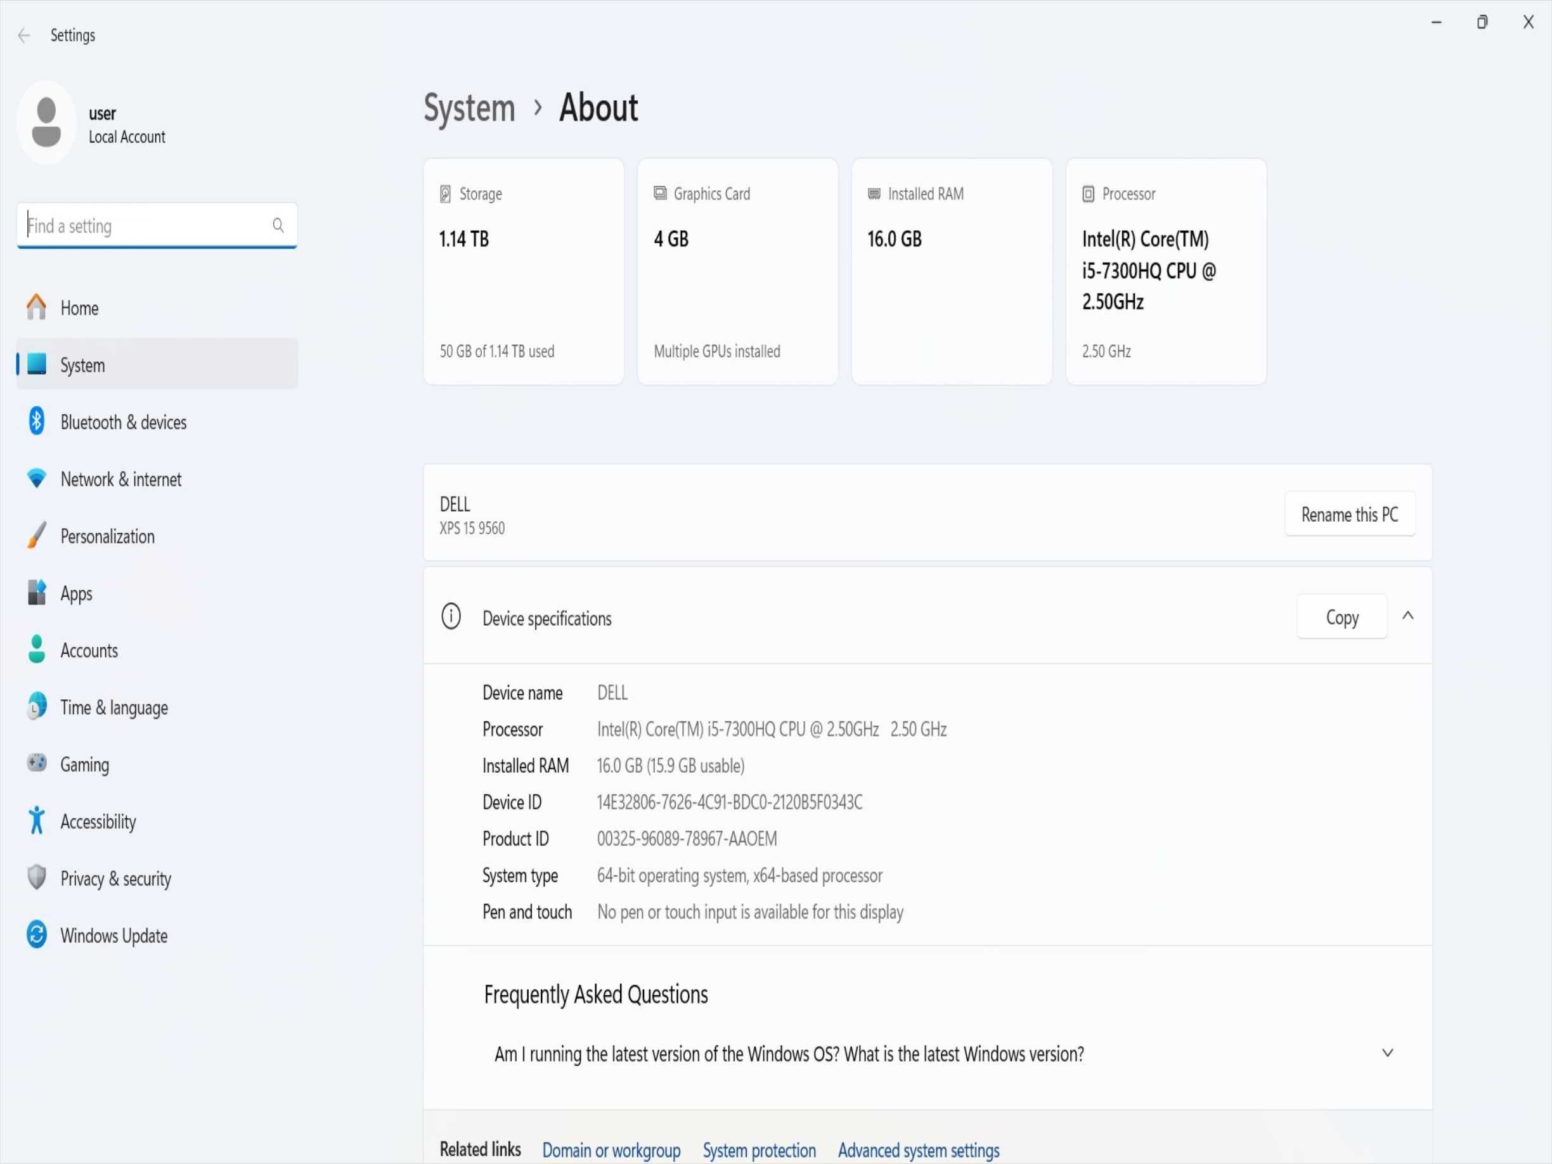
Task: Go to Network & internet
Action: pos(157,479)
